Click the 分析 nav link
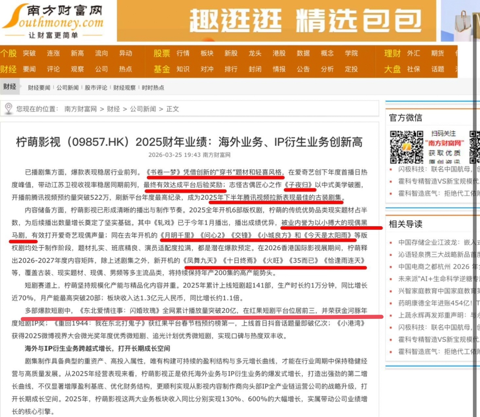The image size is (480, 417). tap(327, 69)
